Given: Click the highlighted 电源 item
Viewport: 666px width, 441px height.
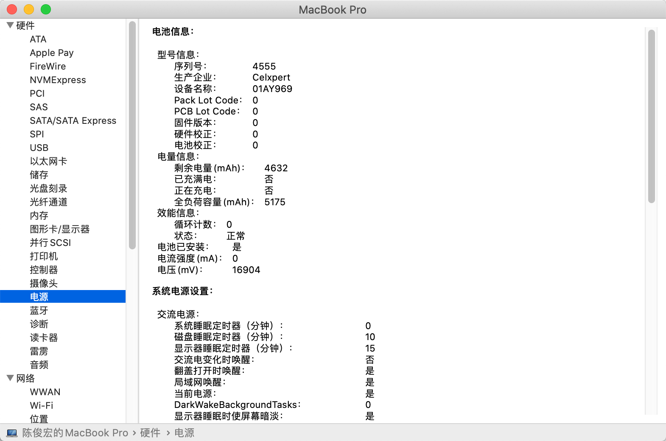Looking at the screenshot, I should point(63,296).
